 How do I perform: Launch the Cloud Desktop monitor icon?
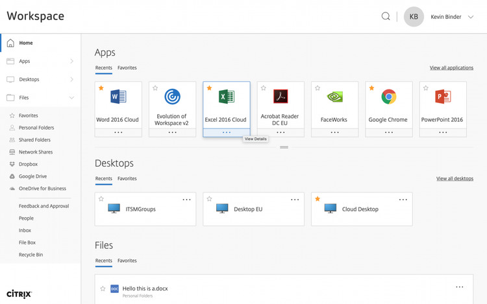(330, 208)
